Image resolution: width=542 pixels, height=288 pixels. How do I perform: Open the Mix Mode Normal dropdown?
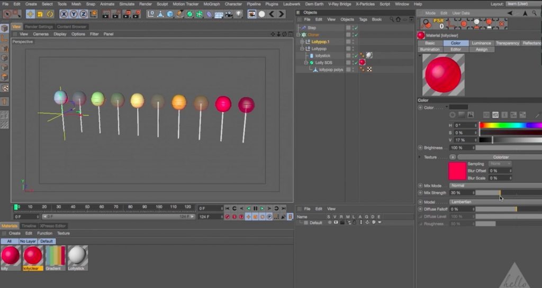tap(495, 185)
